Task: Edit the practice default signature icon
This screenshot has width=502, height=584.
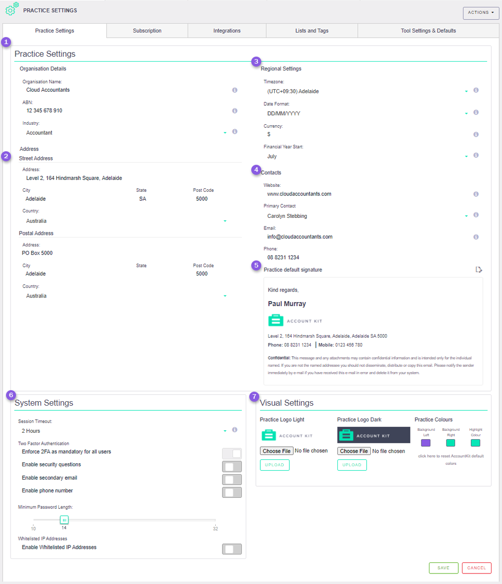Action: pos(479,269)
